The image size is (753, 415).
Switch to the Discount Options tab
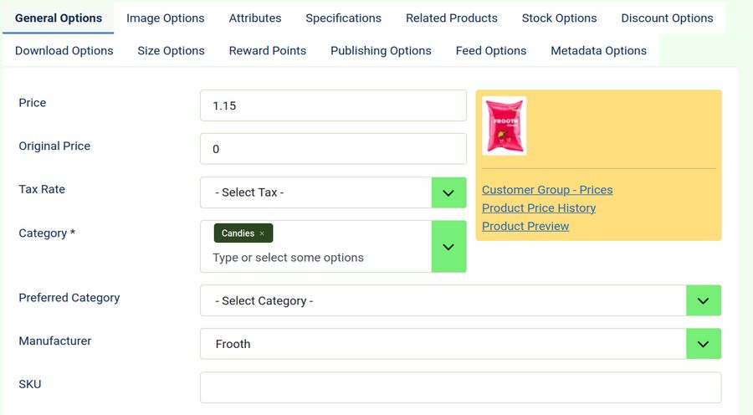pyautogui.click(x=667, y=18)
